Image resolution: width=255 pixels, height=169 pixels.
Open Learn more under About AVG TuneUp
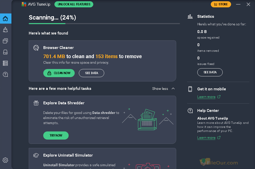[x=206, y=138]
